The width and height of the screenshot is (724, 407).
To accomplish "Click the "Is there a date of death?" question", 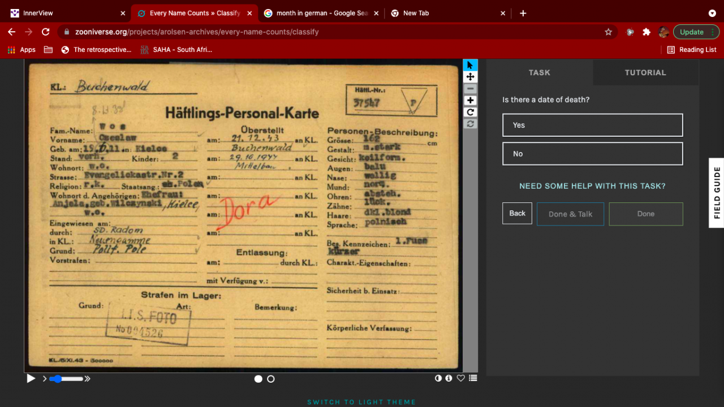I will 546,99.
